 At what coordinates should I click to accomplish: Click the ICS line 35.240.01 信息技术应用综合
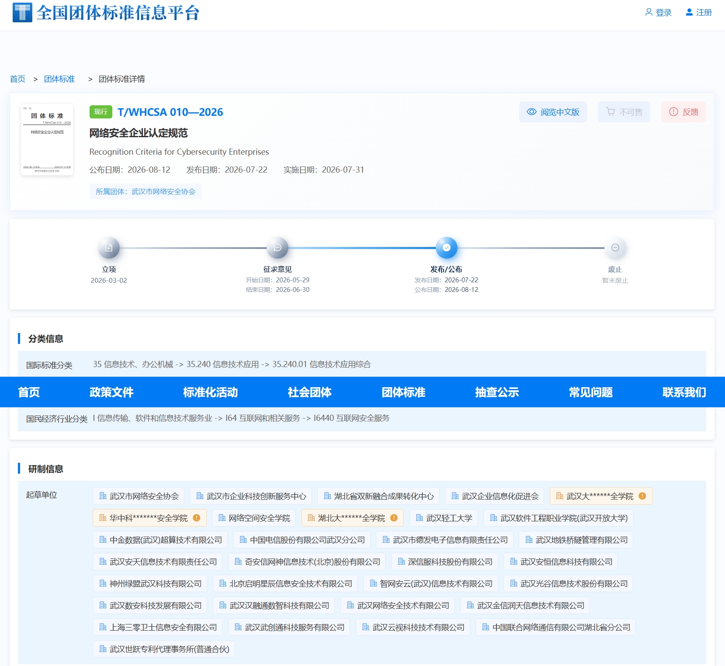click(x=321, y=364)
